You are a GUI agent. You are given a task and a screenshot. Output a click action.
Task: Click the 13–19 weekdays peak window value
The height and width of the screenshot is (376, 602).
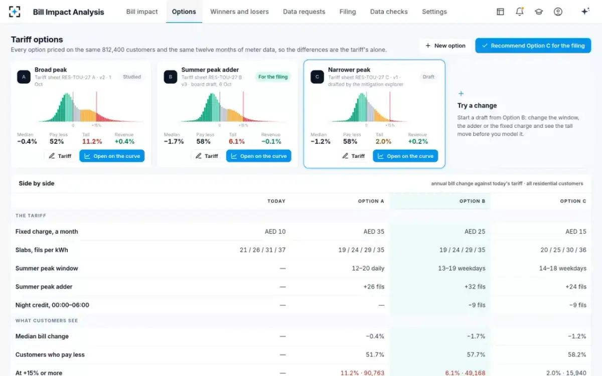pyautogui.click(x=462, y=268)
